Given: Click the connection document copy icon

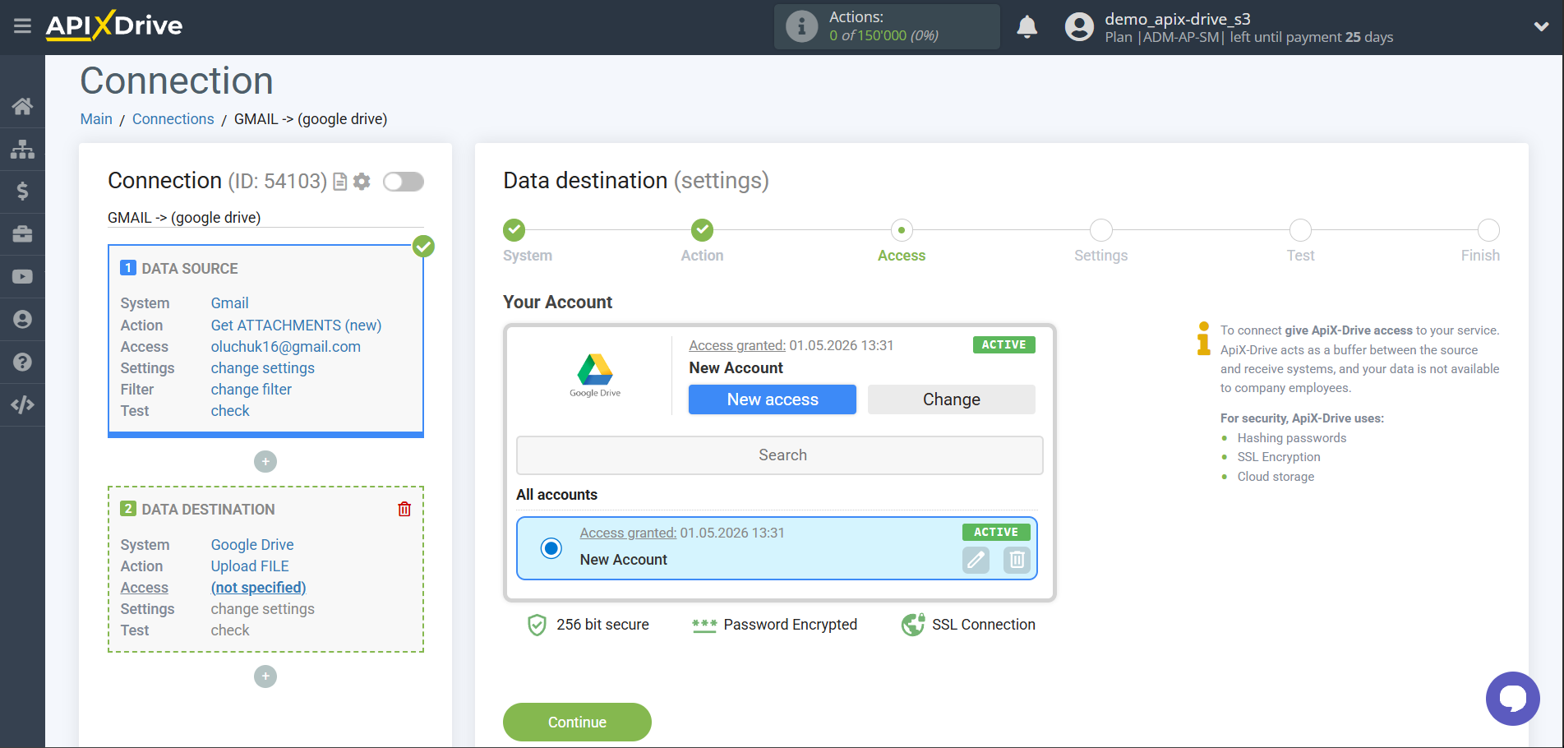Looking at the screenshot, I should coord(340,182).
